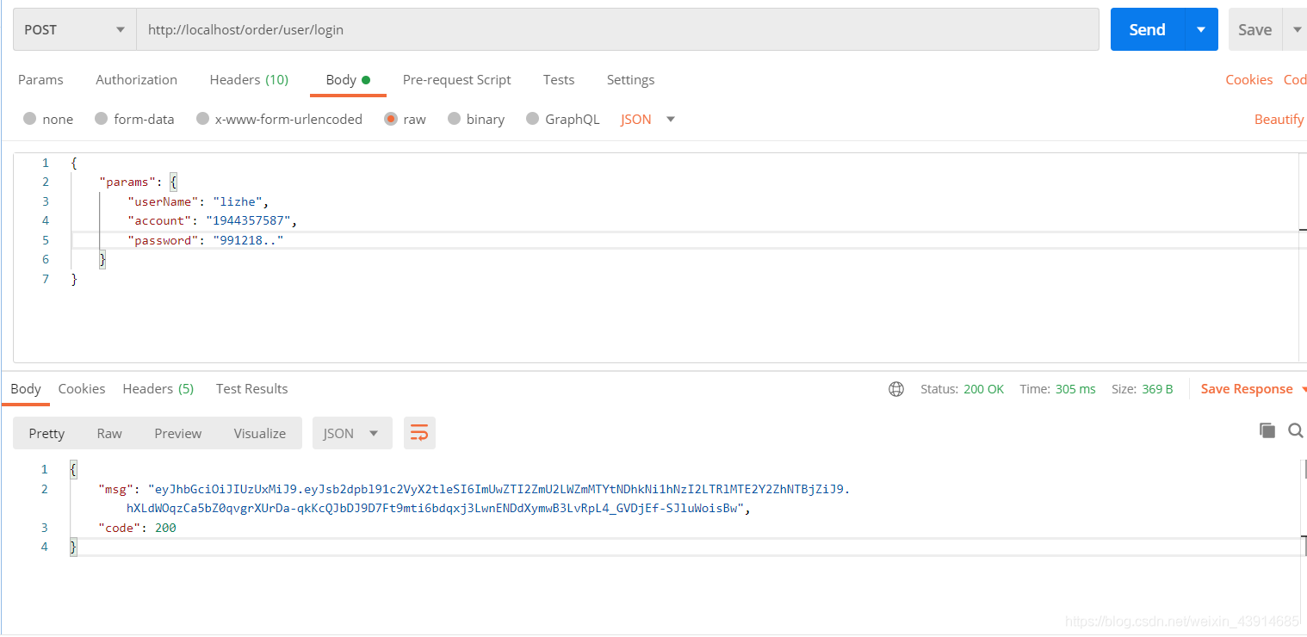Open the response Body tab
Screen dimensions: 1307x637
point(26,388)
